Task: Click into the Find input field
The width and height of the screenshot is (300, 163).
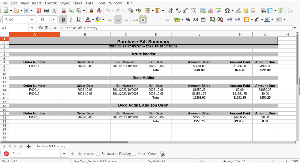Action: [x=35, y=154]
